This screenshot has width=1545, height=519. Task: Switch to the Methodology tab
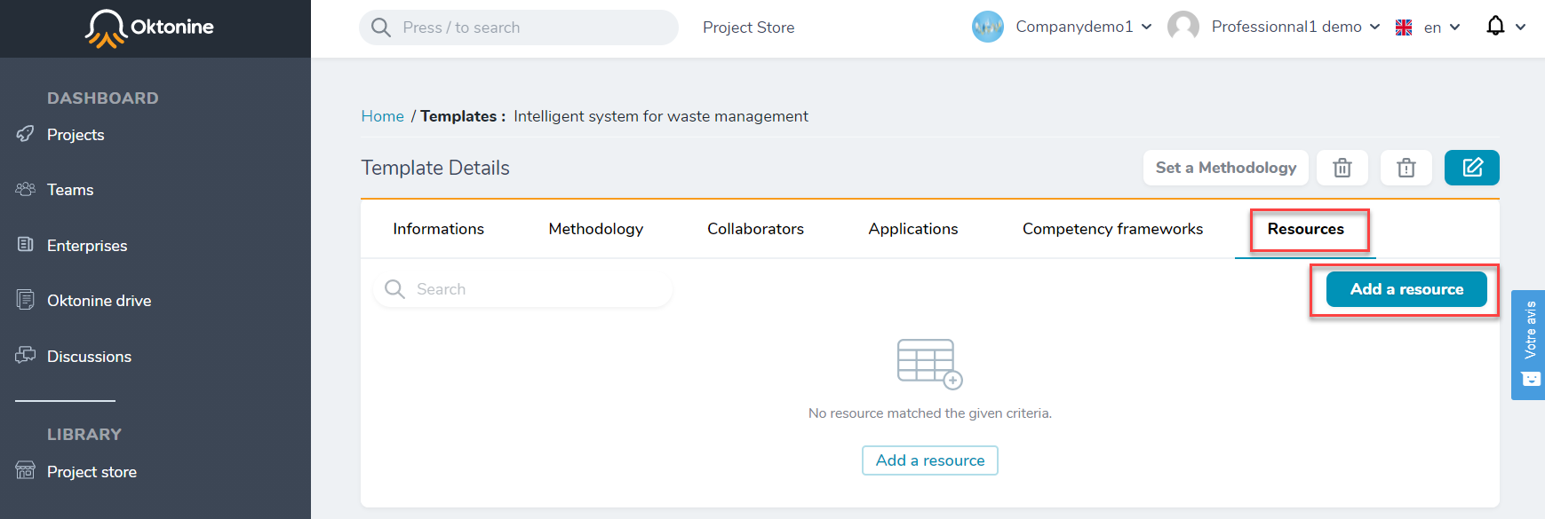[x=595, y=229]
